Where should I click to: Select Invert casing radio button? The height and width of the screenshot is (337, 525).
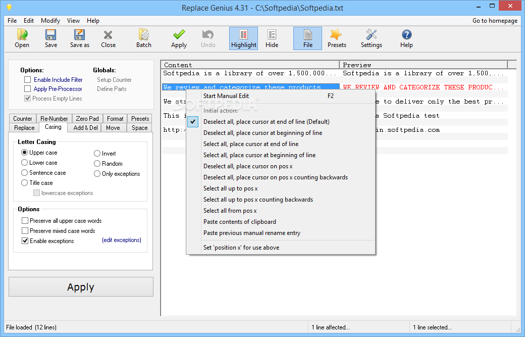click(97, 154)
